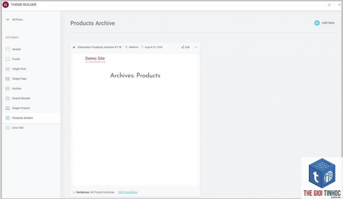The height and width of the screenshot is (199, 343).
Task: Click the THEME BUILDER title
Action: (x=24, y=5)
